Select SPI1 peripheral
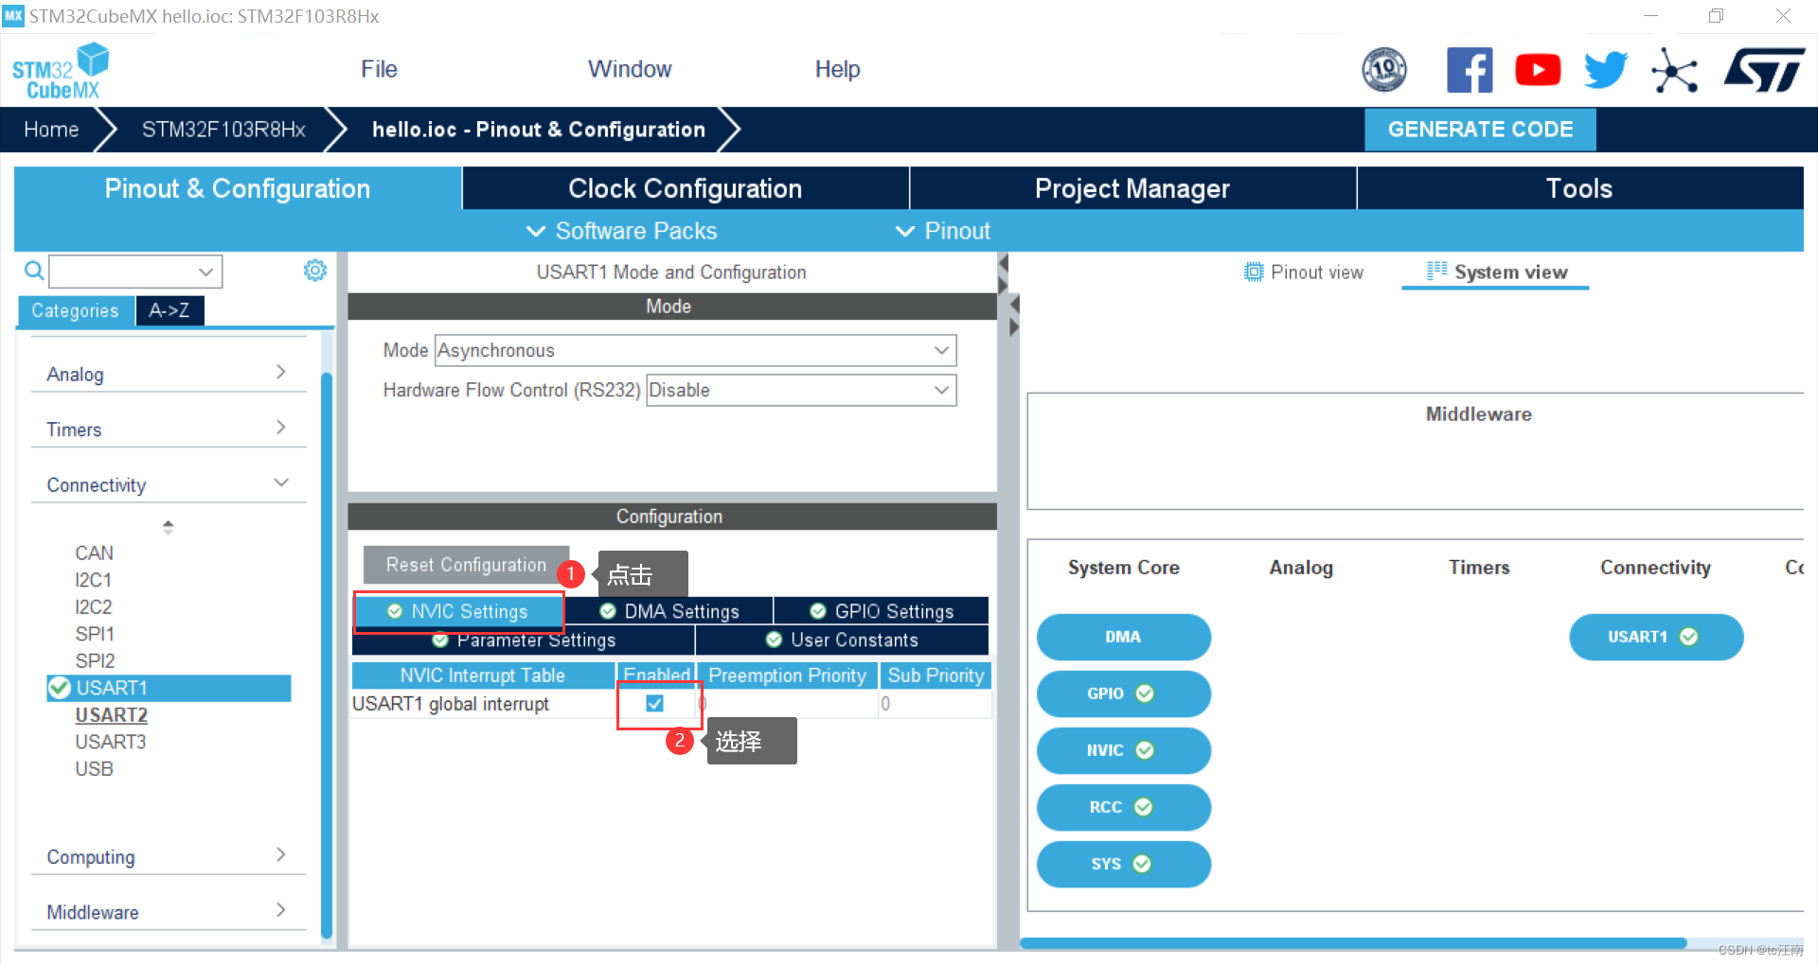This screenshot has width=1818, height=965. point(95,634)
